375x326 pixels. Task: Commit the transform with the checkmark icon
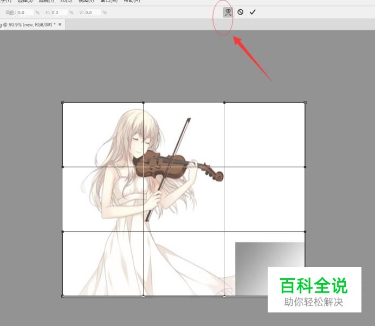(253, 12)
